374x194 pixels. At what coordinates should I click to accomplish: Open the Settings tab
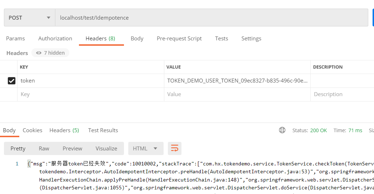(x=251, y=39)
